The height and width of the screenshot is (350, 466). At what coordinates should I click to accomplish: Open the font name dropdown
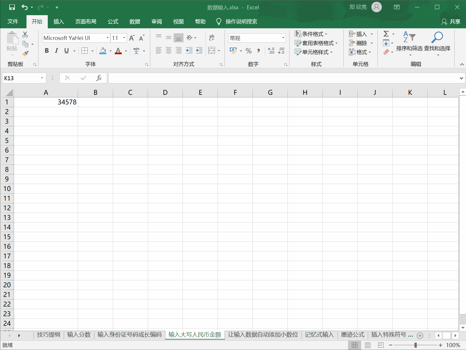click(x=107, y=38)
